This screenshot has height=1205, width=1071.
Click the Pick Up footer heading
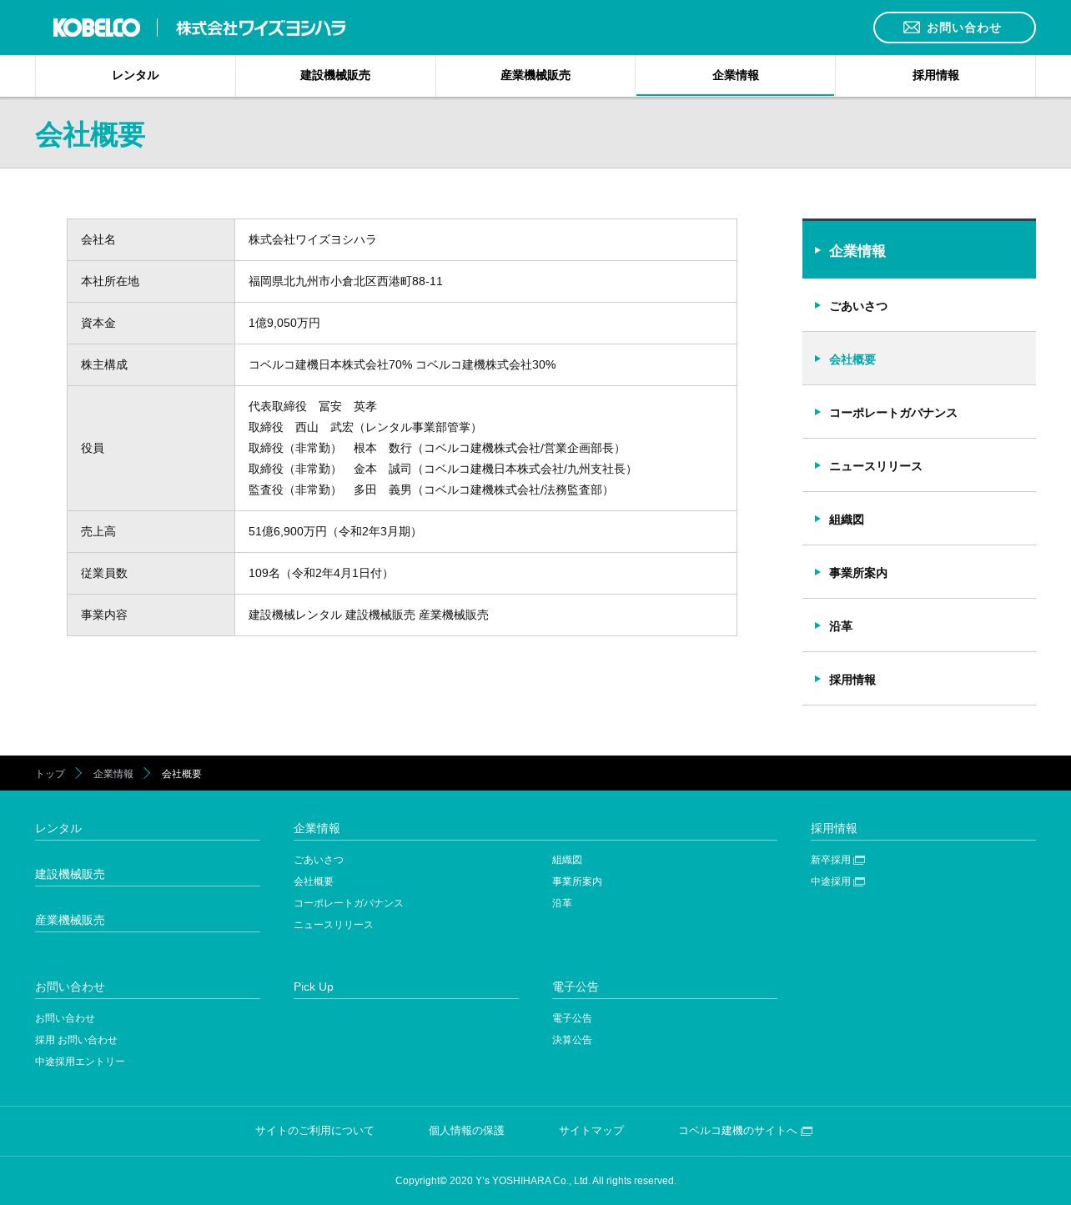pos(314,987)
